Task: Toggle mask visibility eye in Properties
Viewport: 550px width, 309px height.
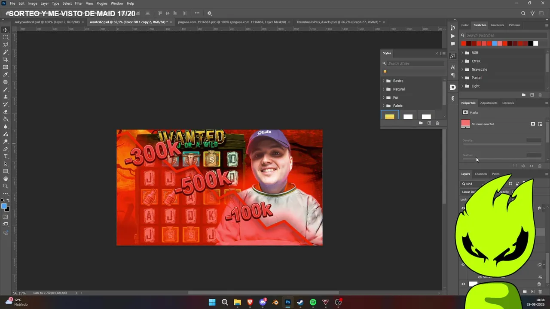Action: pos(532,166)
